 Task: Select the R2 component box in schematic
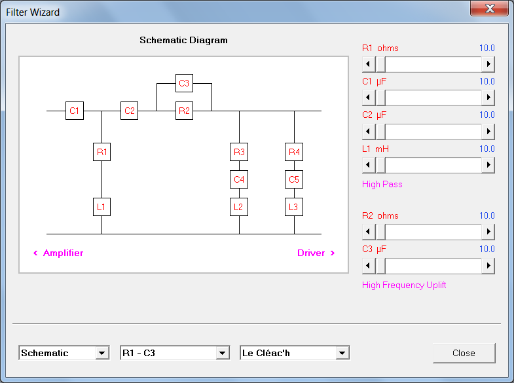pos(184,111)
